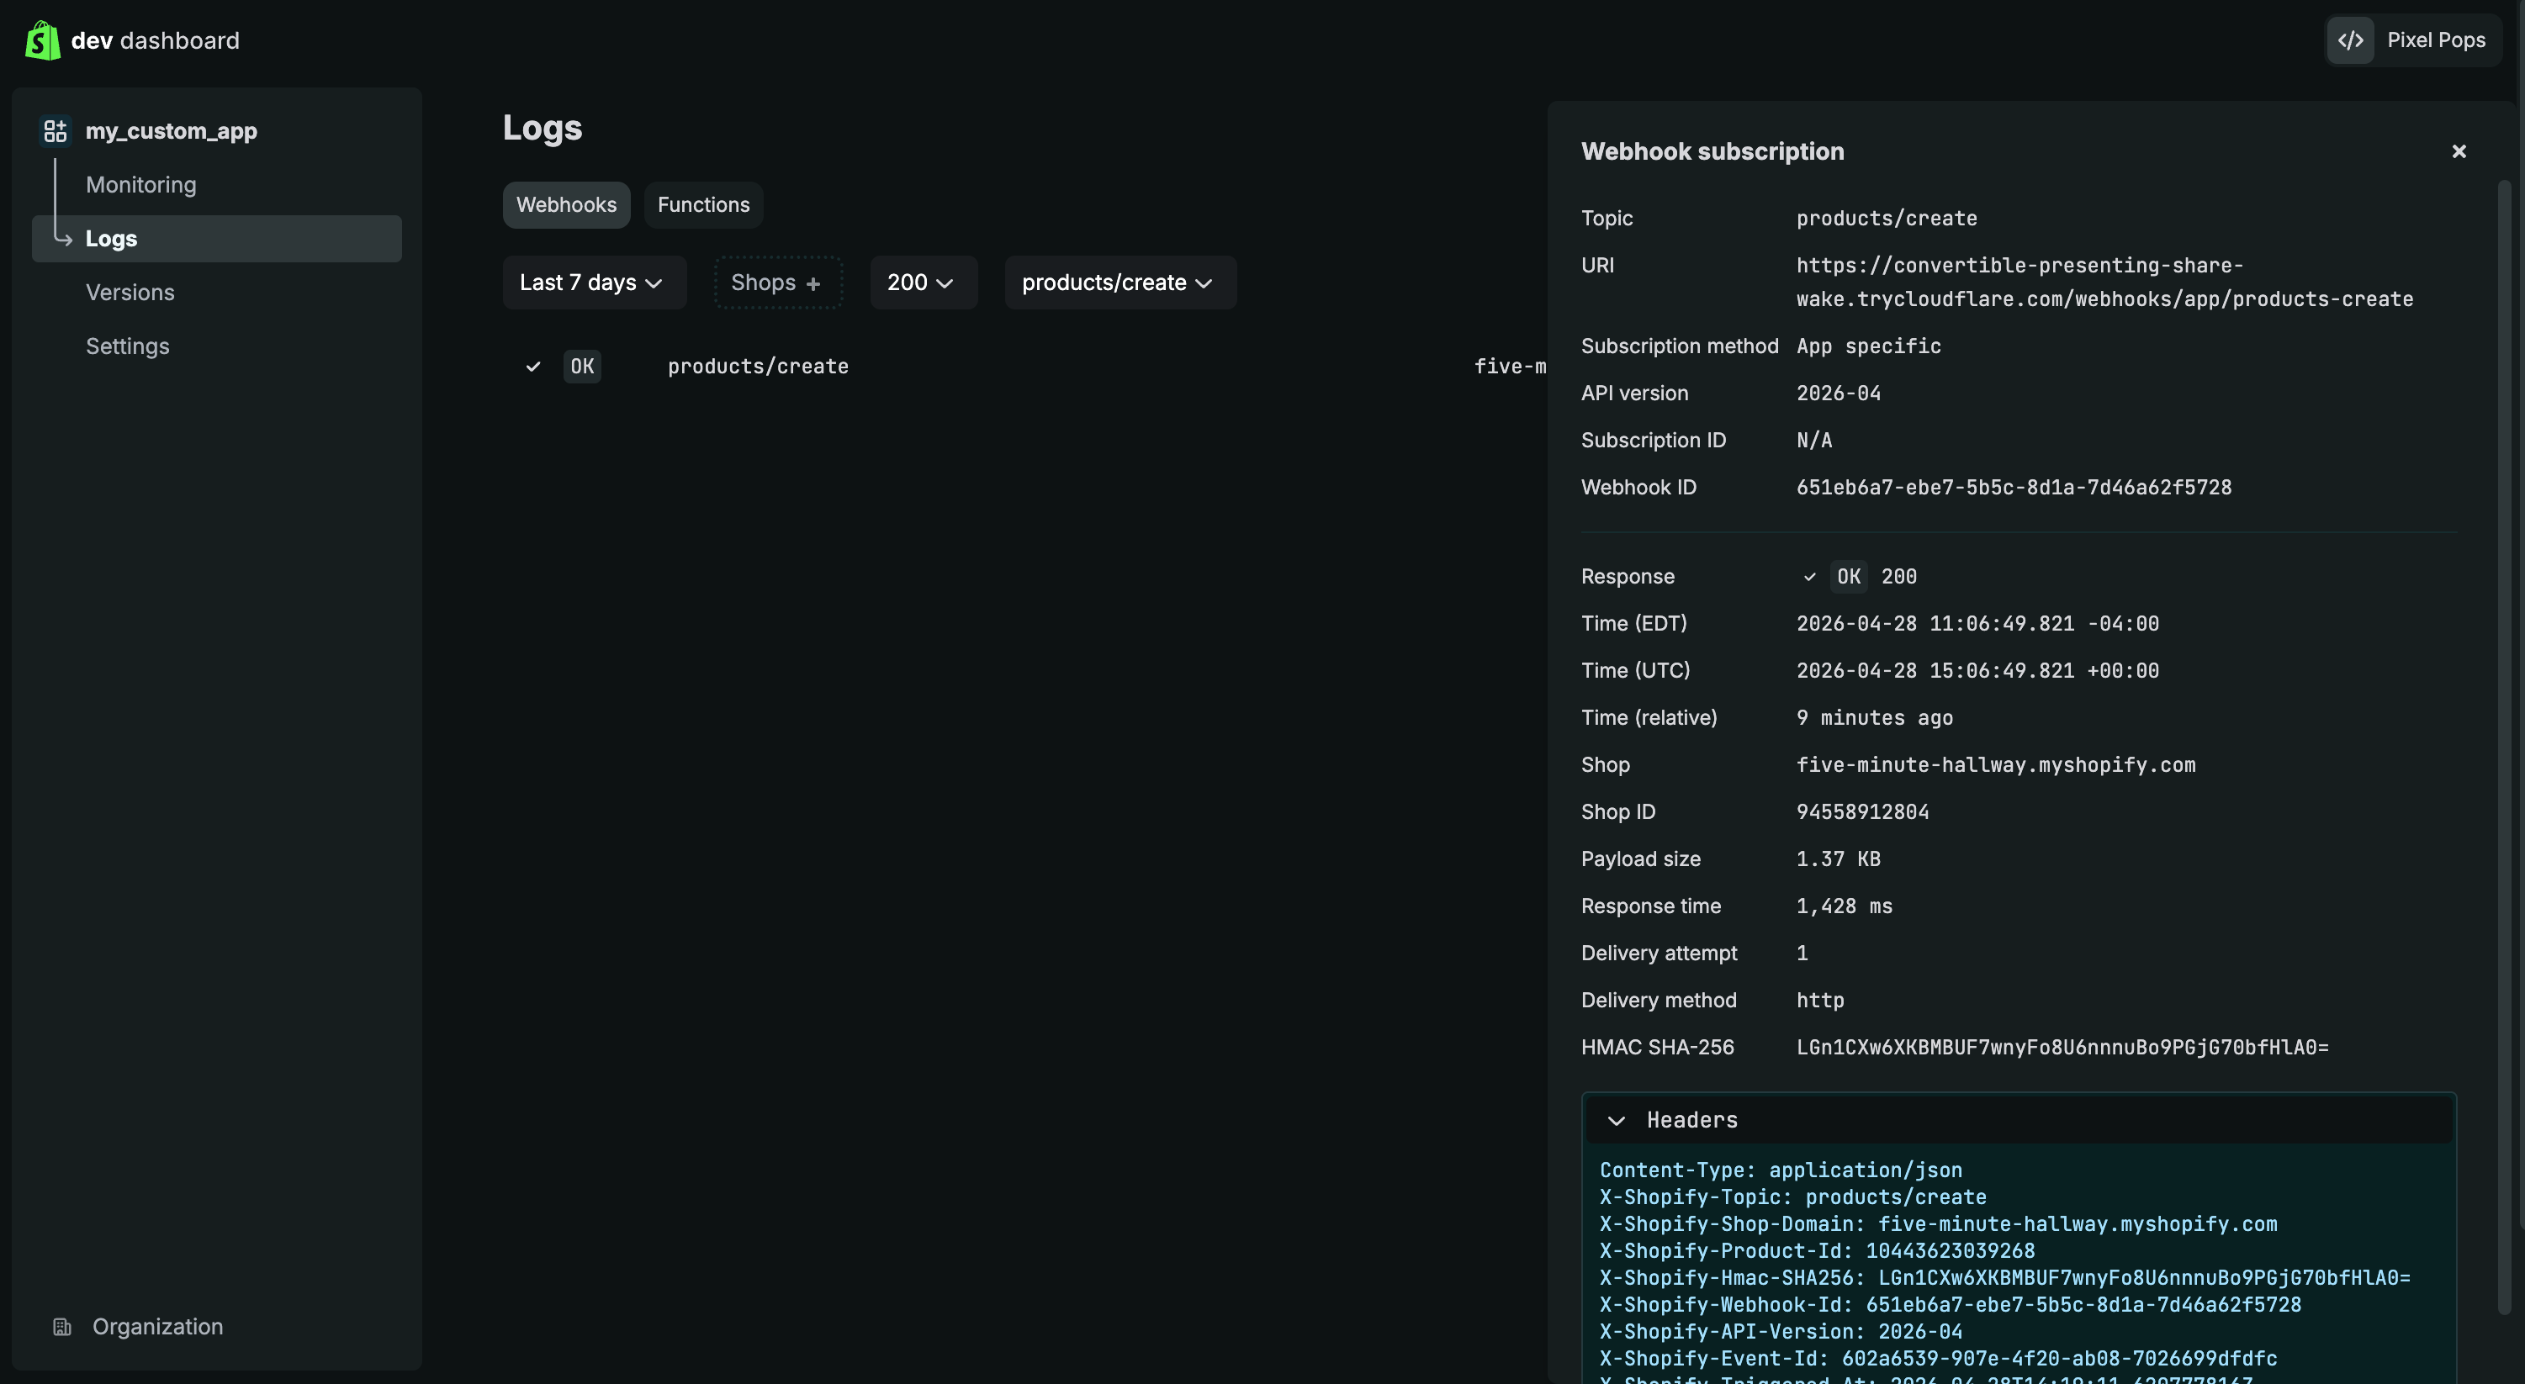Click the Logs page heading
The width and height of the screenshot is (2525, 1384).
[x=542, y=128]
